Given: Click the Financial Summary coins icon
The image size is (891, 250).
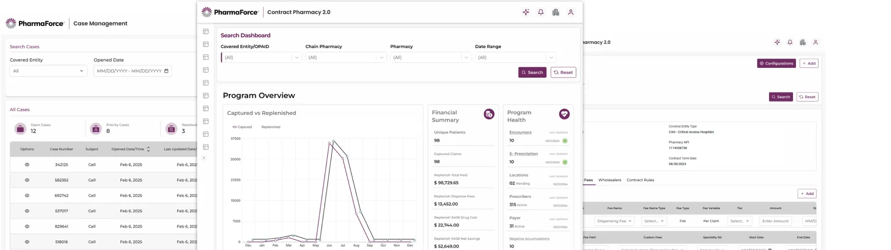Looking at the screenshot, I should tap(489, 114).
